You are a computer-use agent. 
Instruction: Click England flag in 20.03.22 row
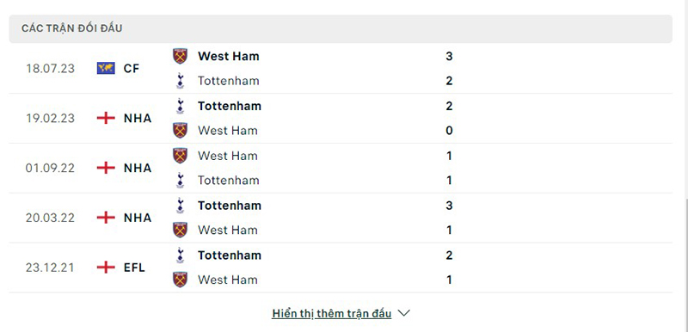click(x=106, y=218)
